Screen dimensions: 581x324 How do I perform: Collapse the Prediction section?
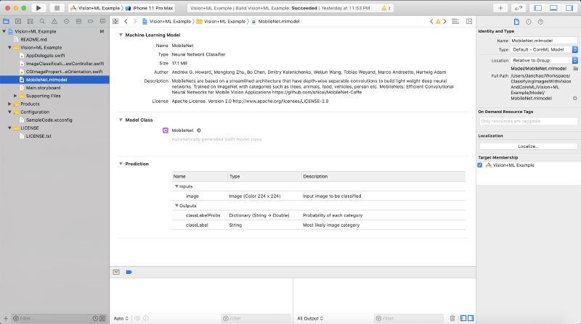point(121,164)
